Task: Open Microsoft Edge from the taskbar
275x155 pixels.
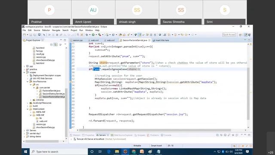Action: click(109, 152)
